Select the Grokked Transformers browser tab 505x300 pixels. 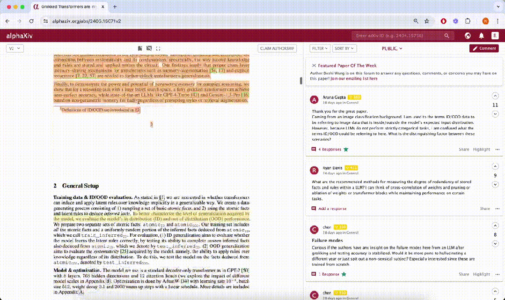point(70,7)
